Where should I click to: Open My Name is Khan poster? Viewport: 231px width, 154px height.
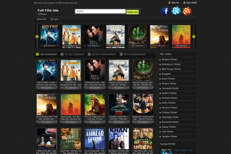point(119,139)
